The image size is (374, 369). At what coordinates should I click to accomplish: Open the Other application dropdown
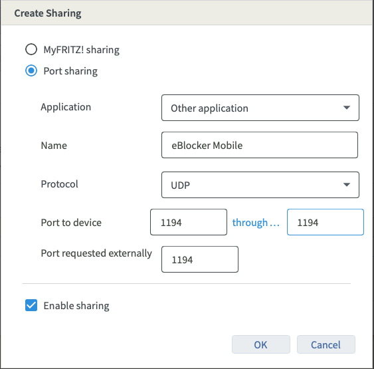[260, 108]
